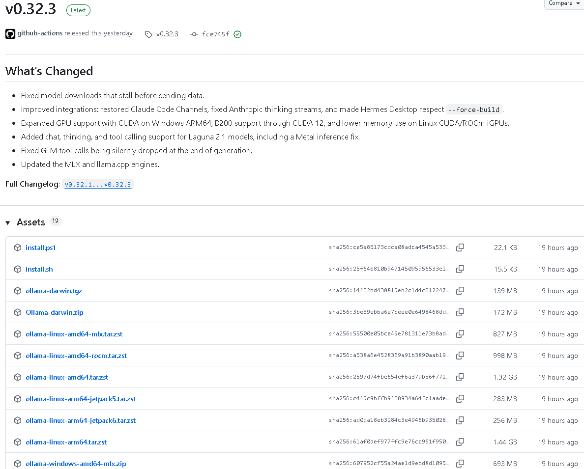Click the package icon beside ollama-linux-amd64-rocm.tar.zst
This screenshot has width=584, height=469.
coord(18,356)
